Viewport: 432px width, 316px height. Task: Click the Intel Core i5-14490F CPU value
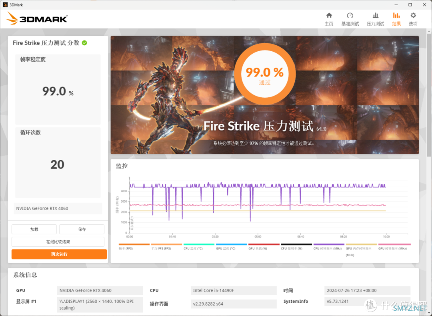(x=234, y=290)
